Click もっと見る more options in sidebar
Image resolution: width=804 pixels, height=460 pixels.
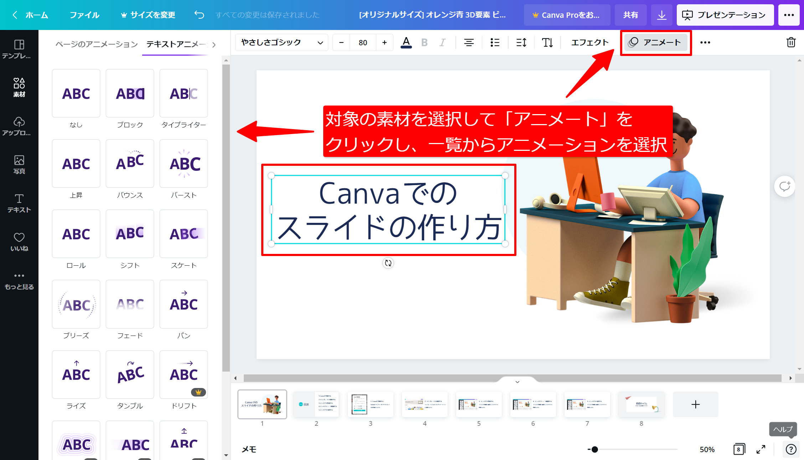pos(19,281)
